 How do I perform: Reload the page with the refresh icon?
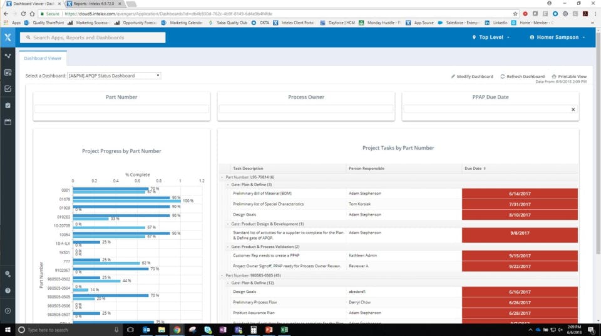coord(23,14)
